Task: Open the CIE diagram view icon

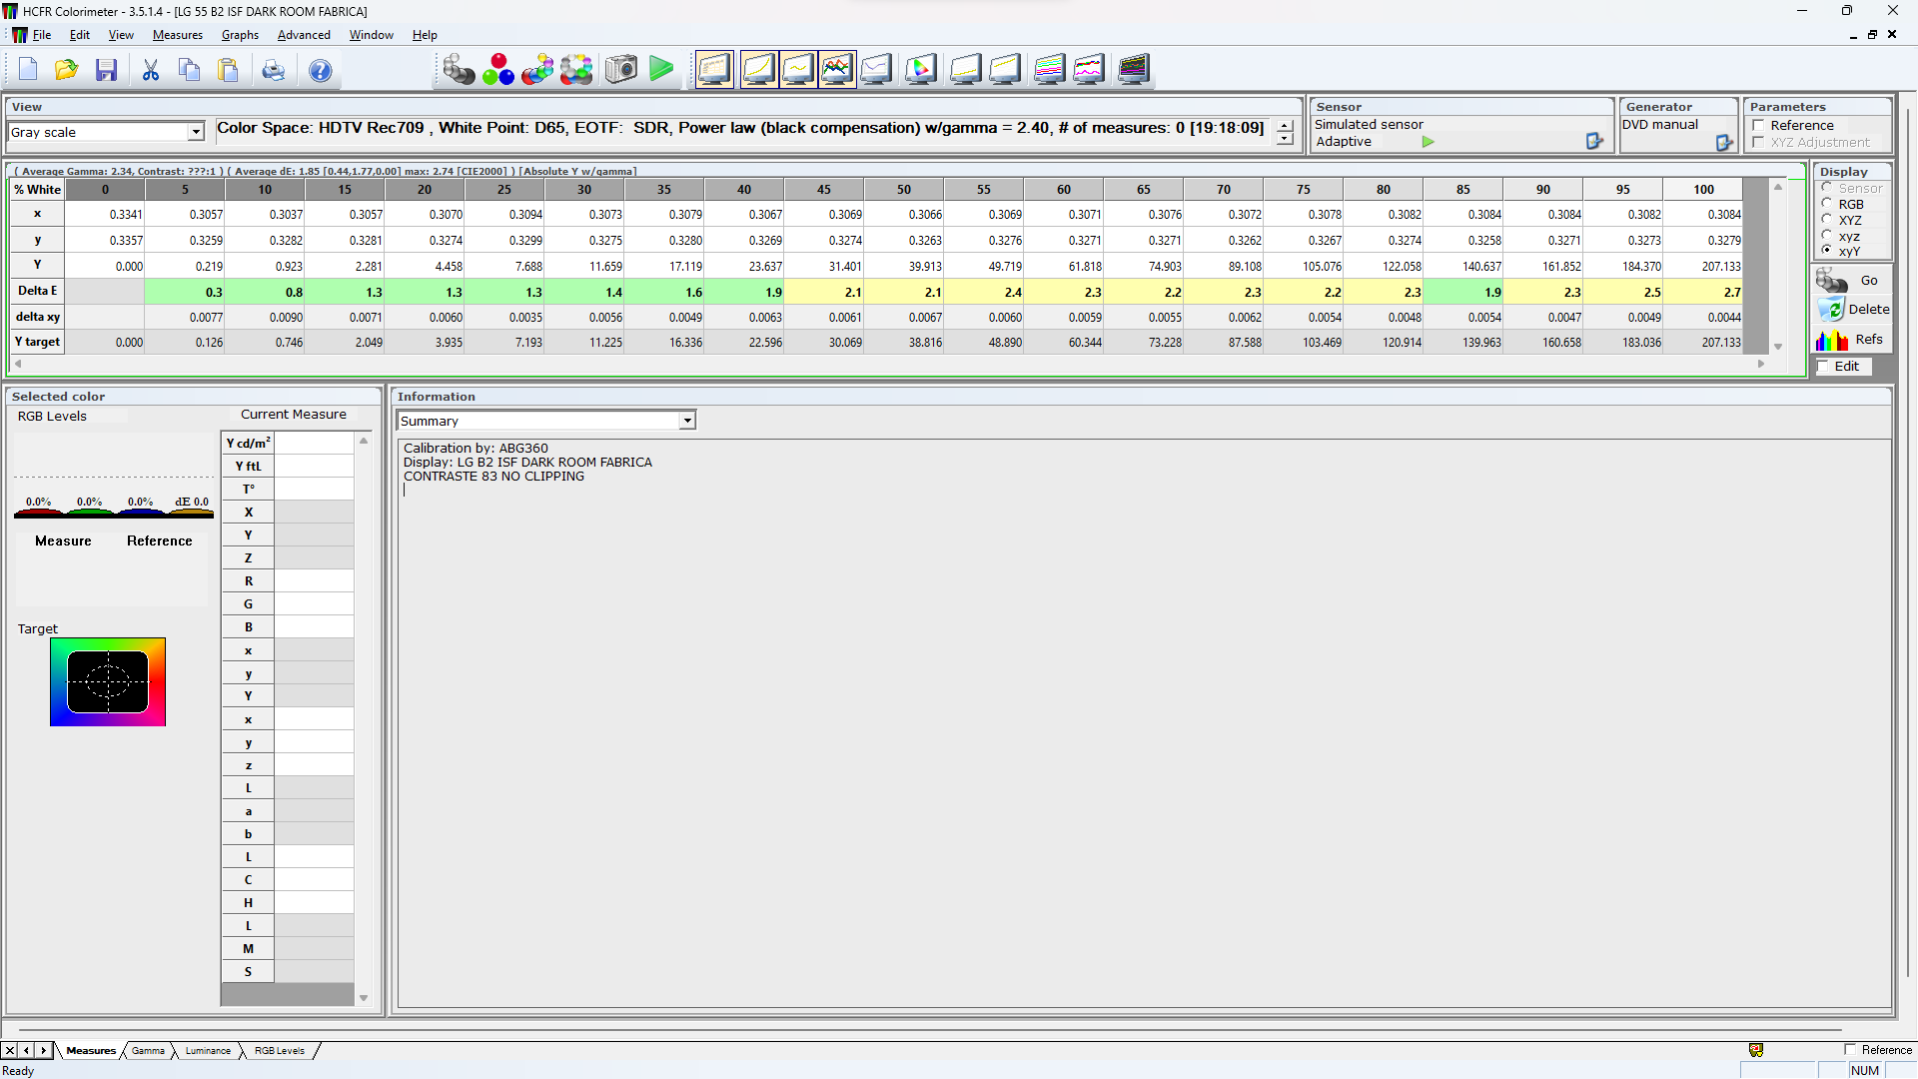Action: point(920,70)
